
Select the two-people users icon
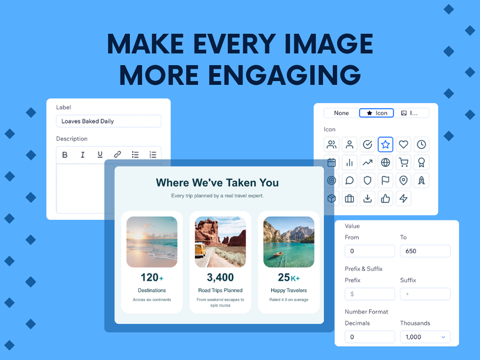pyautogui.click(x=332, y=144)
